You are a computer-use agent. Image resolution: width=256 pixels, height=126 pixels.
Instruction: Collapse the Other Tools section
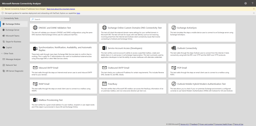coord(2,53)
